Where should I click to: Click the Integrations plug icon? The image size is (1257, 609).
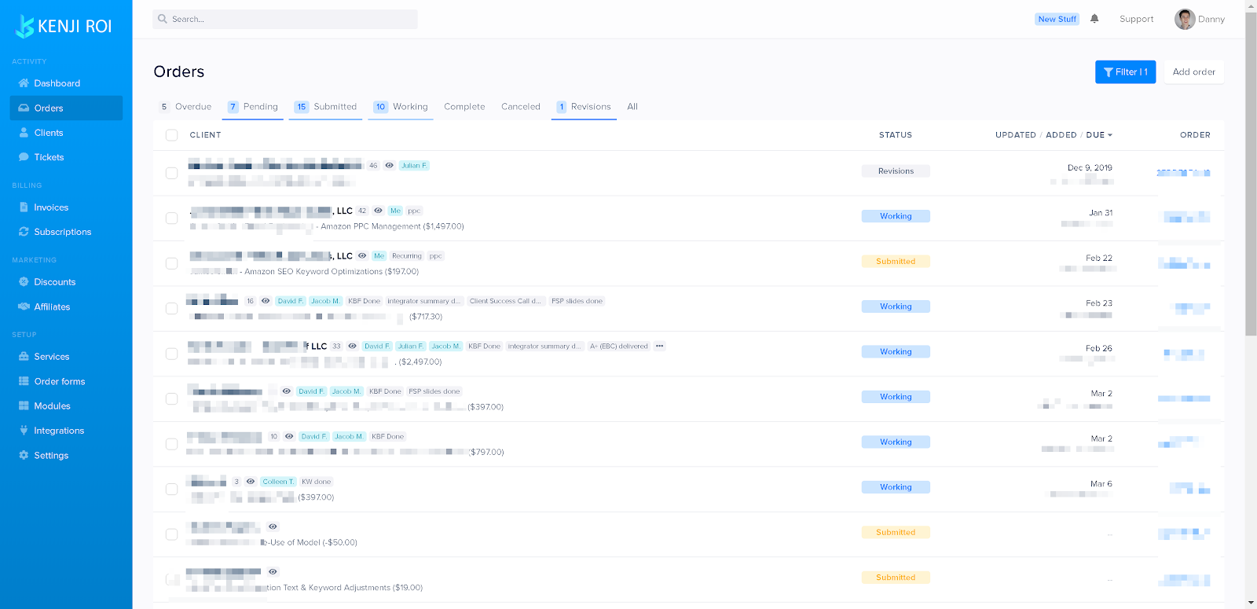coord(24,431)
